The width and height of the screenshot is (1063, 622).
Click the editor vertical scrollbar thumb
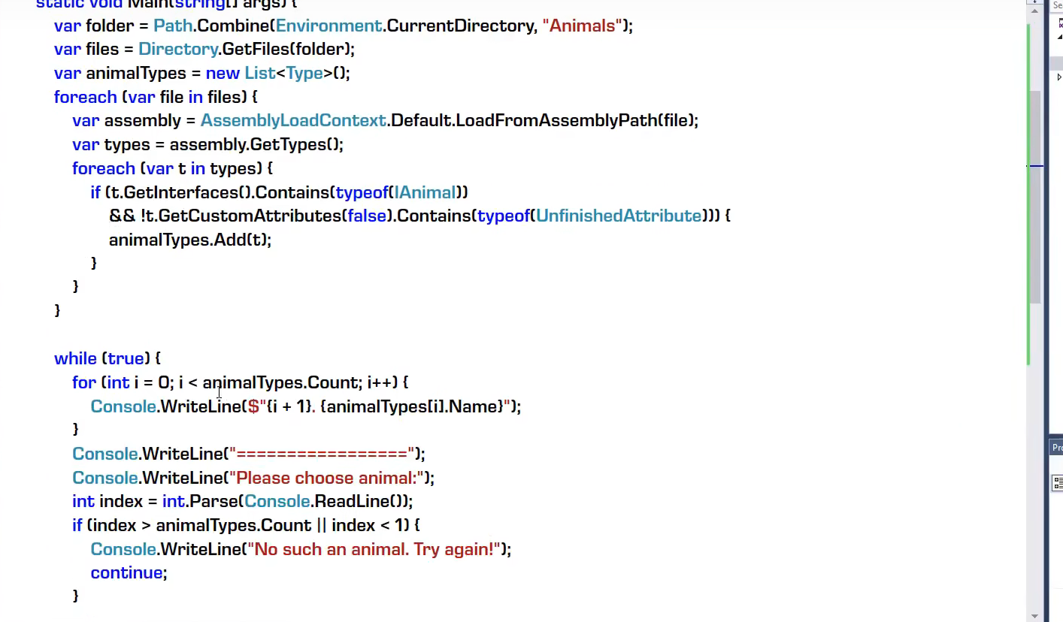(x=1035, y=197)
